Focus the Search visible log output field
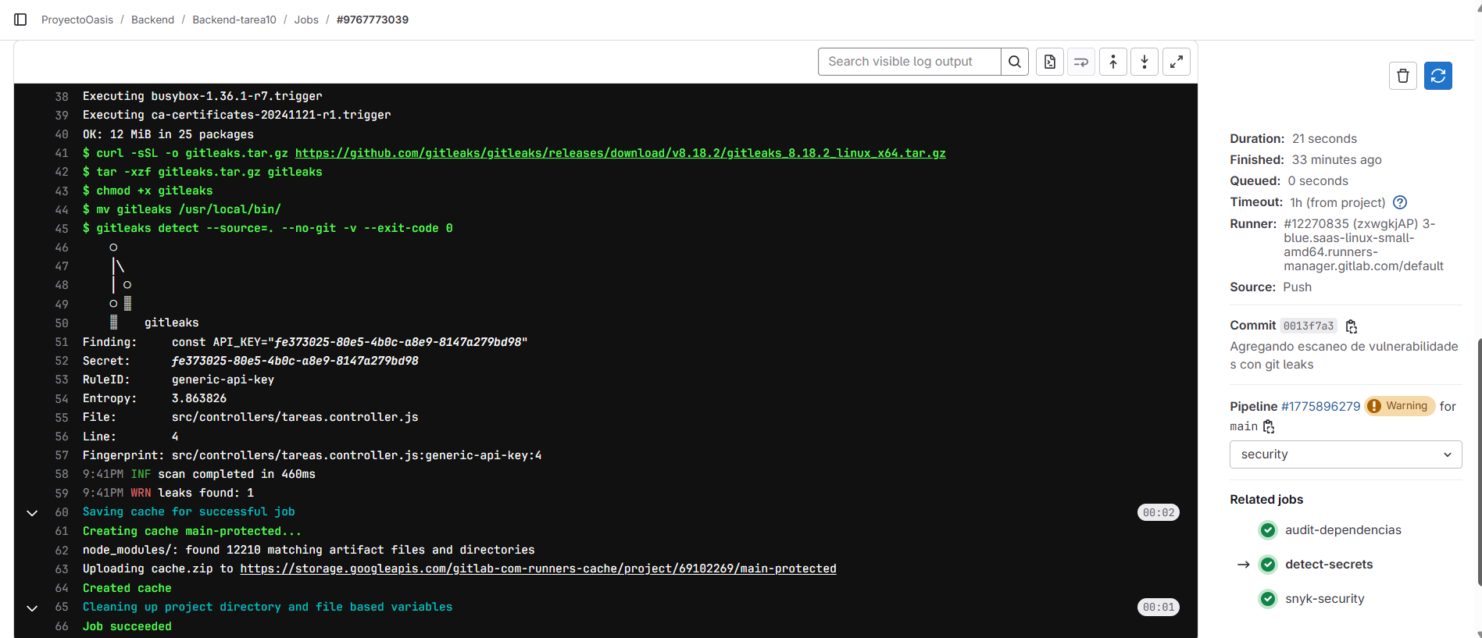Screen dimensions: 1482x638 tap(909, 62)
